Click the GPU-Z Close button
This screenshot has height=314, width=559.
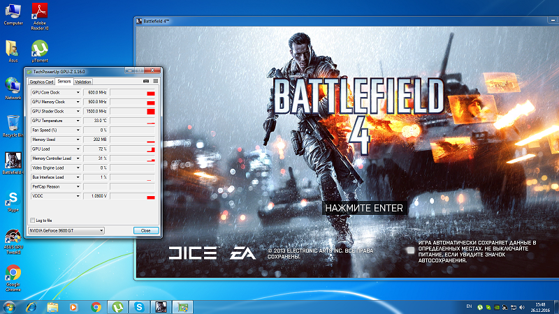[146, 231]
